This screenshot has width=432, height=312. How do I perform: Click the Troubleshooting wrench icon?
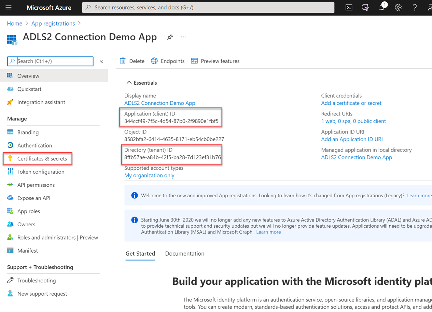coord(10,280)
